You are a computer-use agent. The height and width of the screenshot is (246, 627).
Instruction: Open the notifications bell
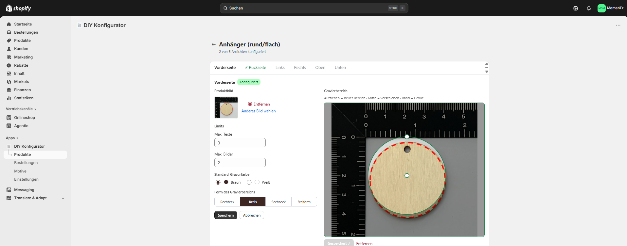(x=589, y=8)
